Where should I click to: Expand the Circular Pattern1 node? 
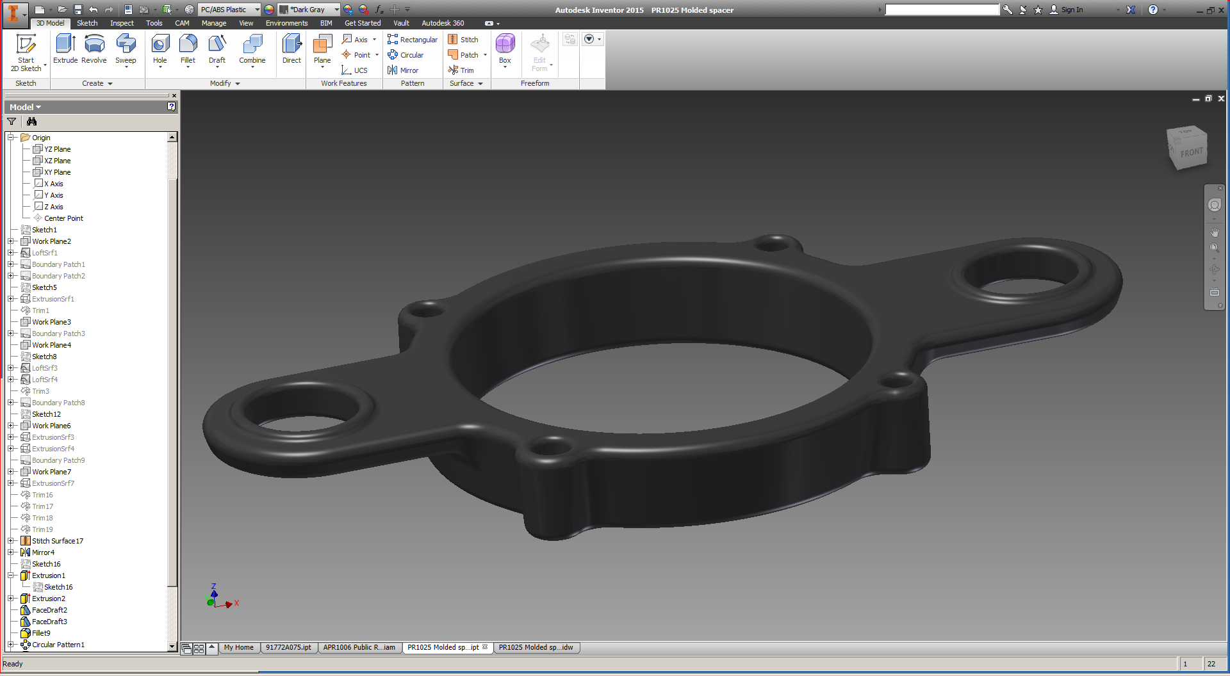[x=11, y=645]
